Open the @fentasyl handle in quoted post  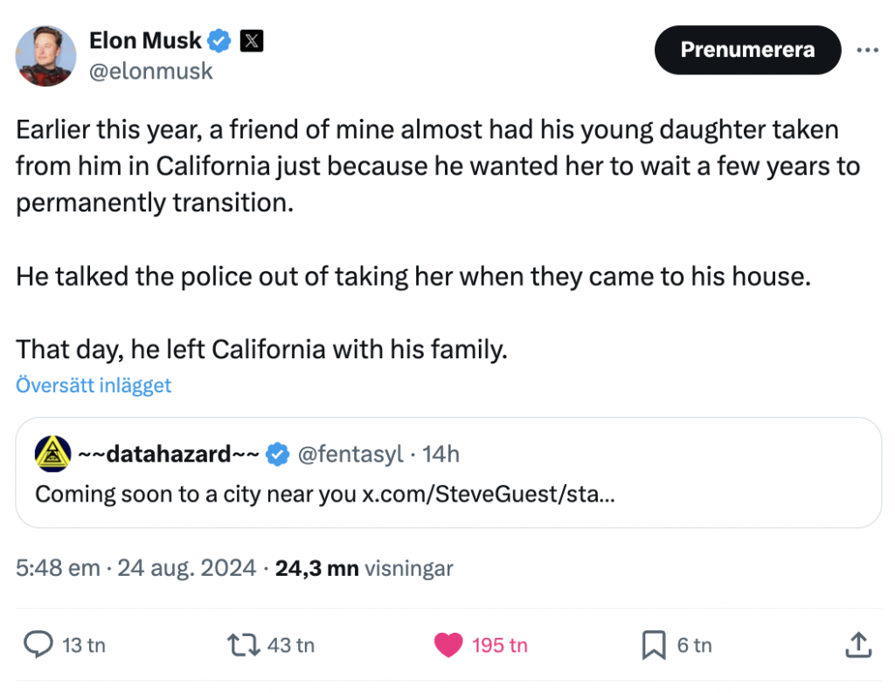tap(350, 454)
